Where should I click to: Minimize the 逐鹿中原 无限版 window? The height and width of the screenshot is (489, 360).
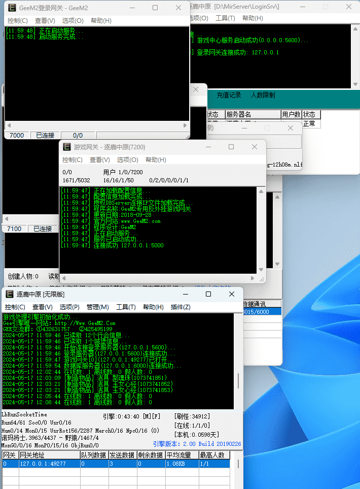186,294
